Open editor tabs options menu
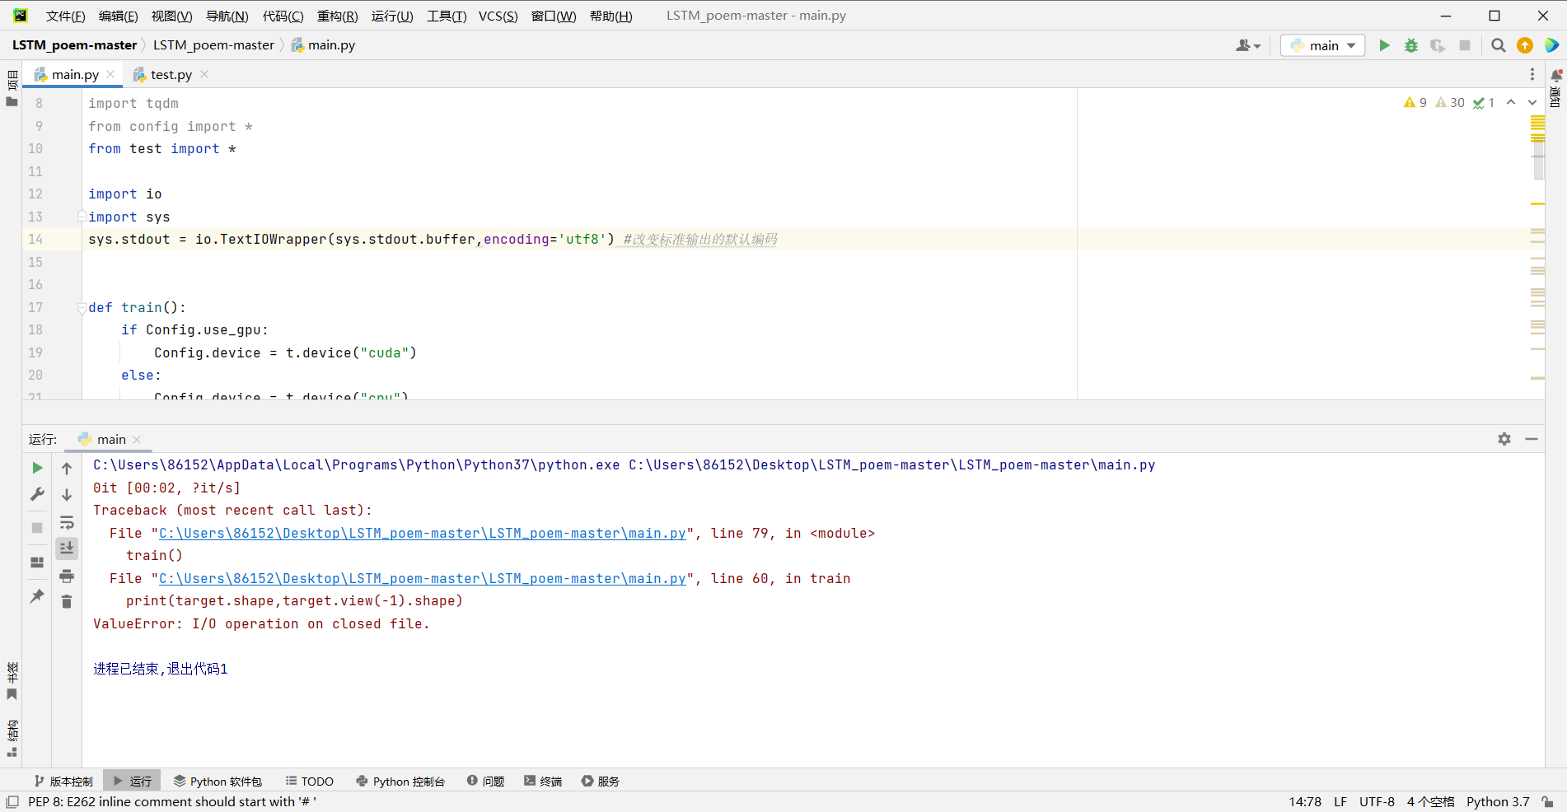Image resolution: width=1567 pixels, height=812 pixels. (x=1532, y=74)
